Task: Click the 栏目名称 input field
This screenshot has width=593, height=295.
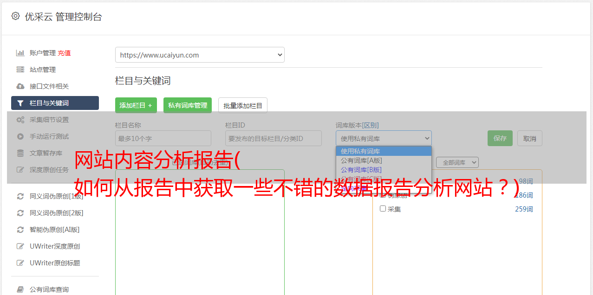Action: pyautogui.click(x=163, y=138)
